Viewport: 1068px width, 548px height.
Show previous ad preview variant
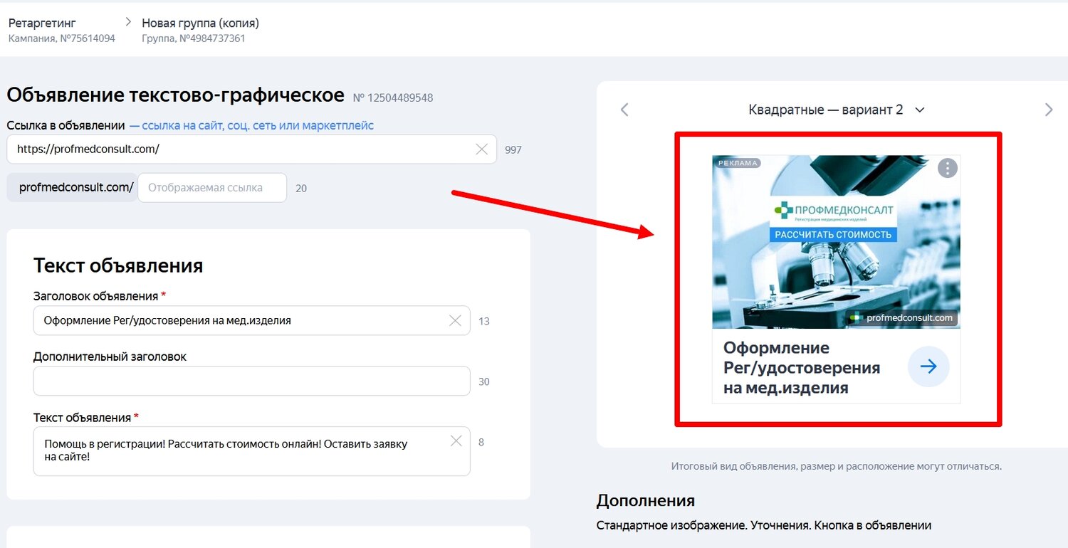pyautogui.click(x=624, y=110)
